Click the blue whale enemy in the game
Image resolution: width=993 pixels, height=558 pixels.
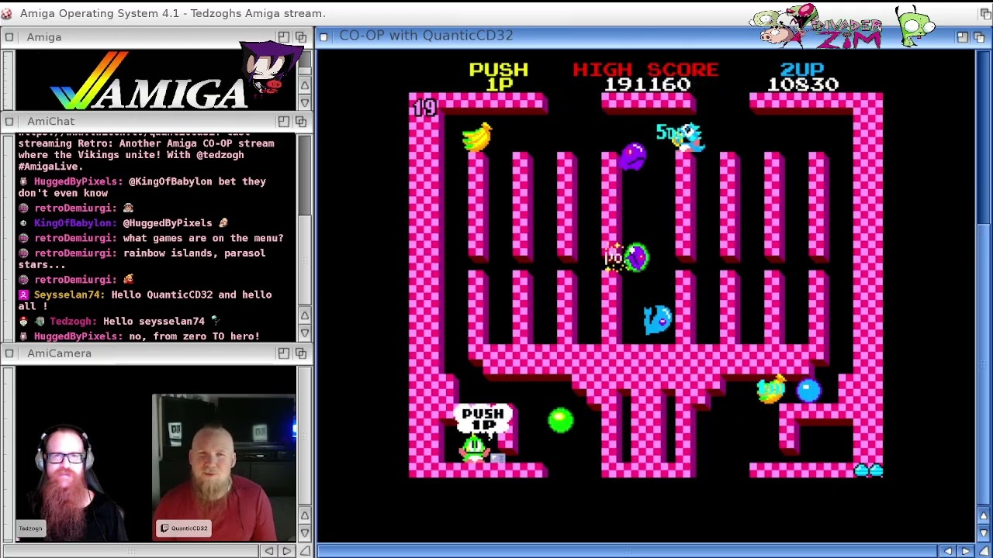pos(657,319)
